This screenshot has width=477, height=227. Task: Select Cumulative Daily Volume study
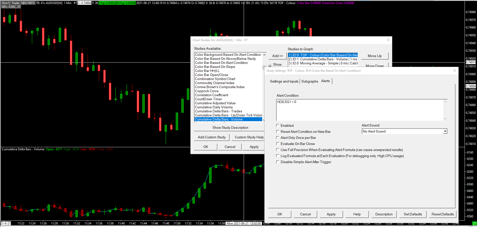point(228,107)
